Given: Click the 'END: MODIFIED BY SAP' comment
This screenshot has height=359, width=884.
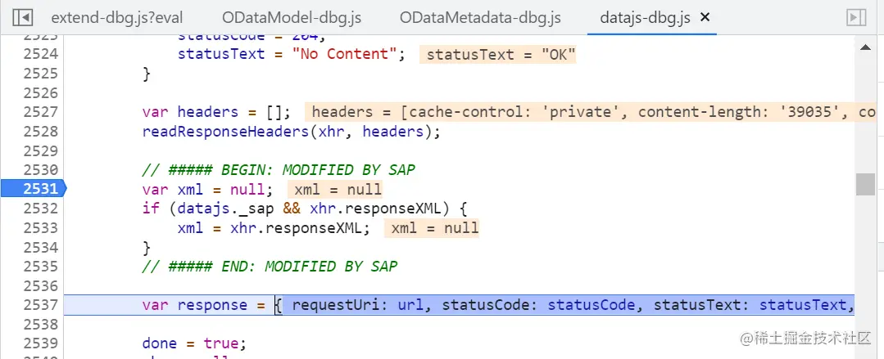Looking at the screenshot, I should [x=270, y=266].
